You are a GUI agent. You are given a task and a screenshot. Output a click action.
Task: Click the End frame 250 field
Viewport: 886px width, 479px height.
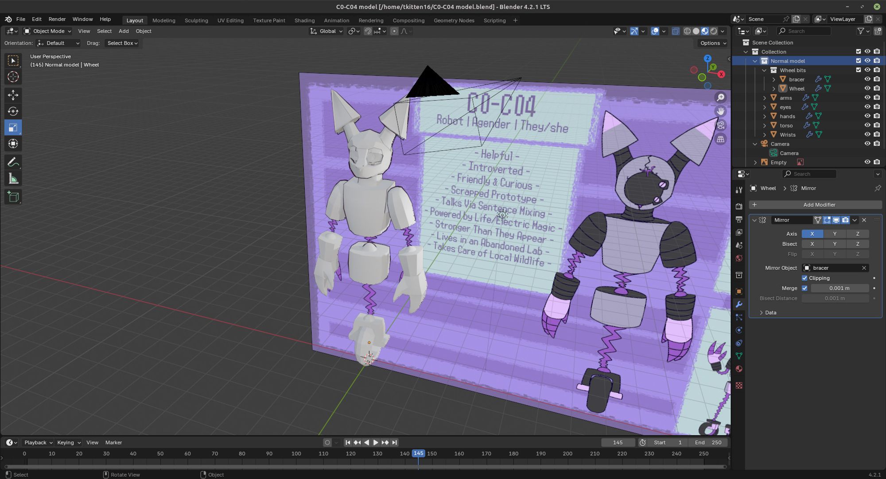click(708, 443)
